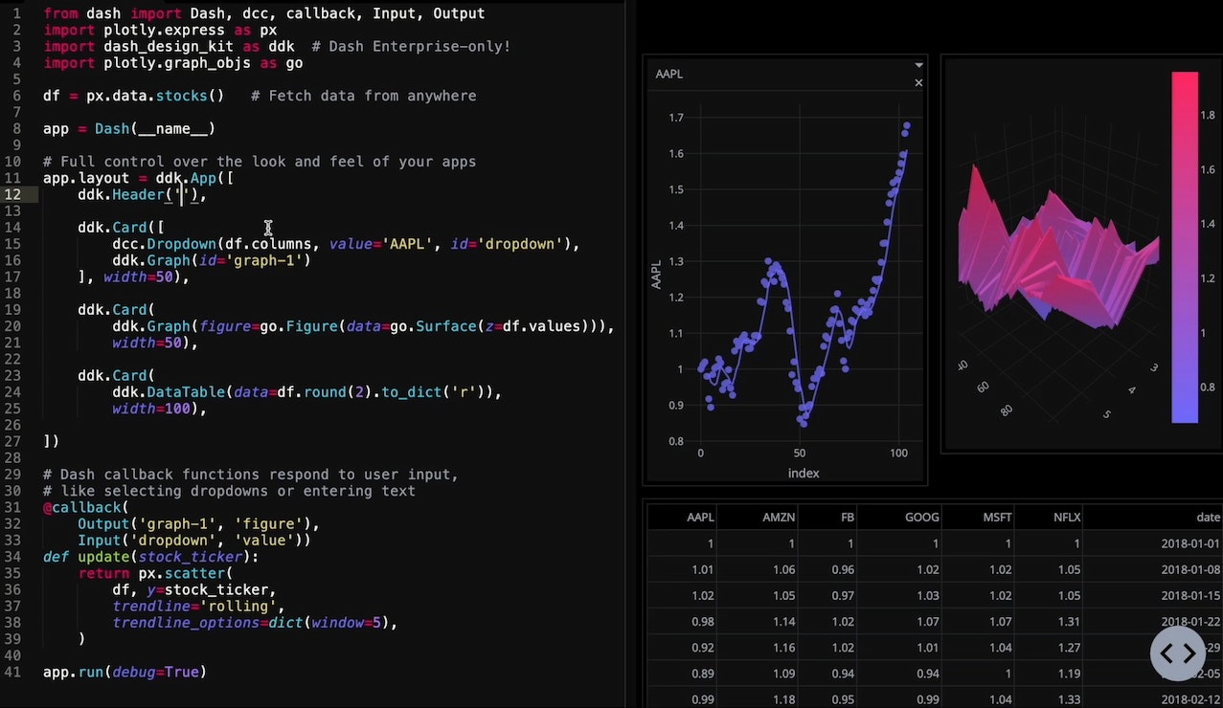
Task: Click the surface plot color scale bar
Action: click(x=1184, y=247)
